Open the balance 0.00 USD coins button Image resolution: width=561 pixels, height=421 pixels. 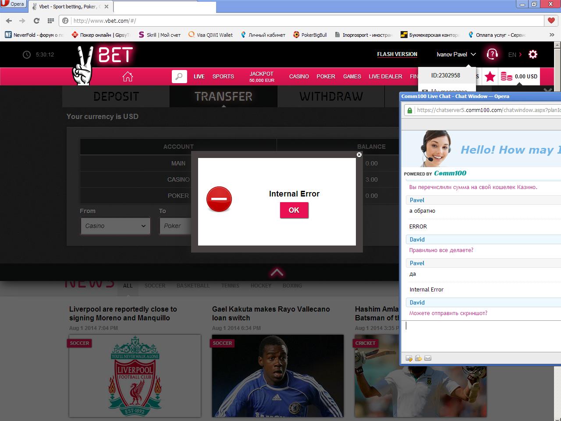click(519, 77)
